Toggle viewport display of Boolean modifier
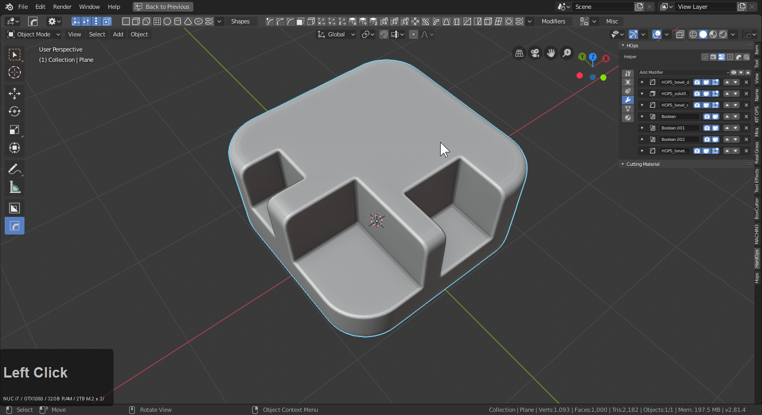 point(715,116)
